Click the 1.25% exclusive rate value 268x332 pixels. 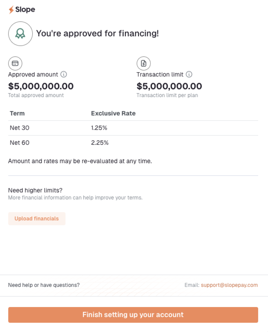[x=99, y=128]
